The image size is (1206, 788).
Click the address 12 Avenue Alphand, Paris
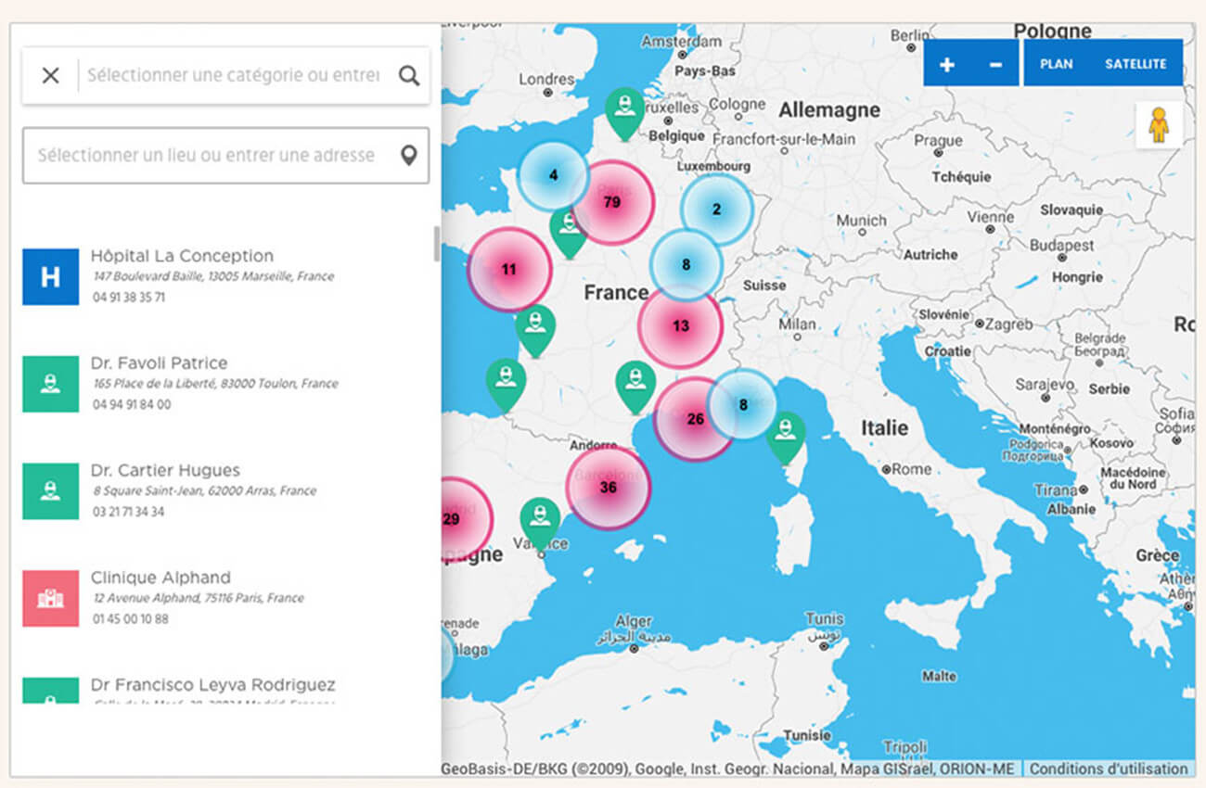(199, 598)
